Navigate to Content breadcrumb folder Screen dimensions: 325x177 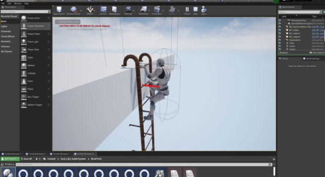click(x=51, y=159)
